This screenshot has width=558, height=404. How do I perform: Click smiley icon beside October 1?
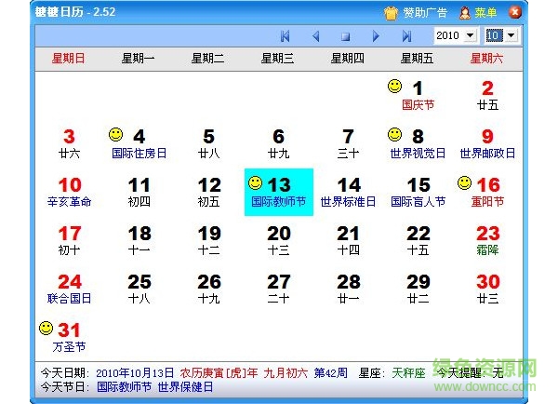coord(394,87)
